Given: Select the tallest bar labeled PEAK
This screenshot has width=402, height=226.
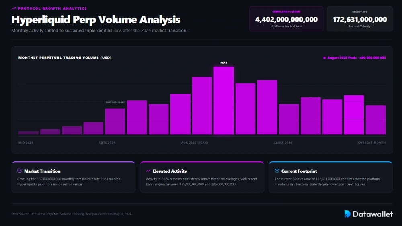Looking at the screenshot, I should tap(224, 101).
